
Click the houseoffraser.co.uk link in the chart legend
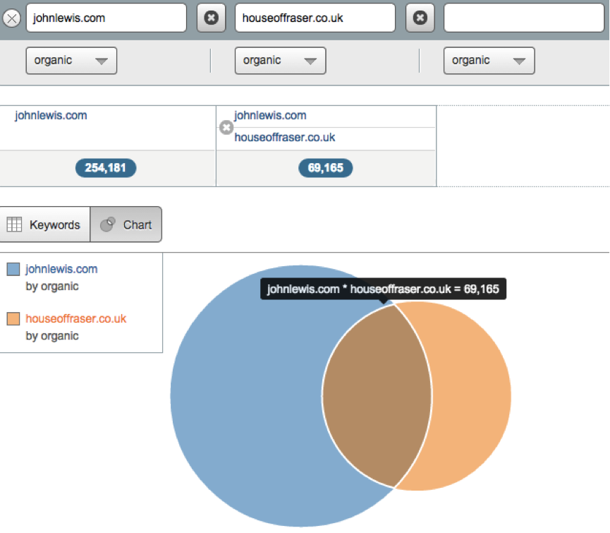click(76, 318)
